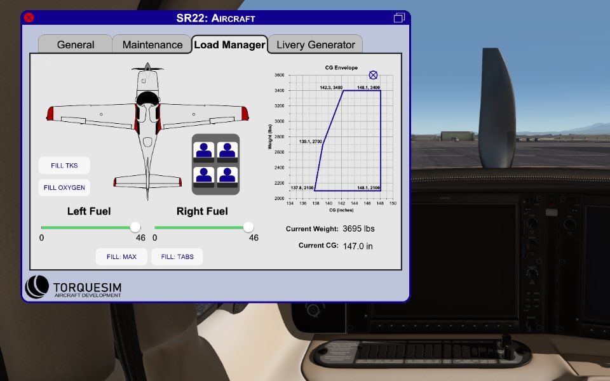Click the Current Weight value 3695 lbs
This screenshot has width=610, height=381.
click(x=358, y=229)
